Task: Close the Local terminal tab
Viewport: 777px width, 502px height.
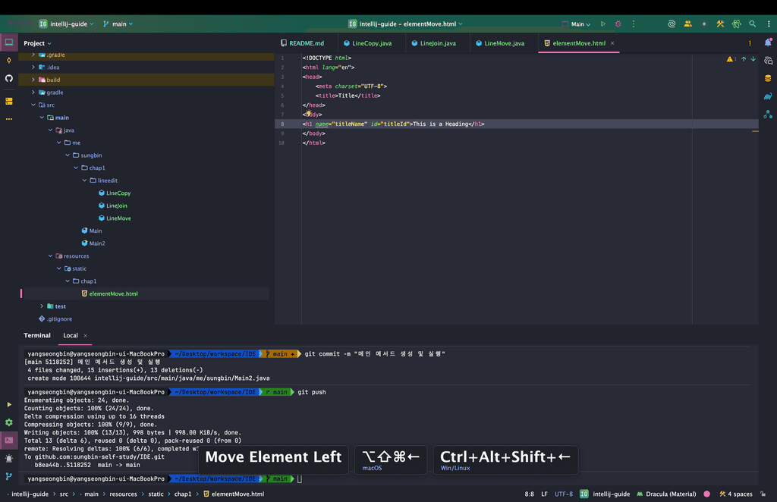Action: point(85,335)
